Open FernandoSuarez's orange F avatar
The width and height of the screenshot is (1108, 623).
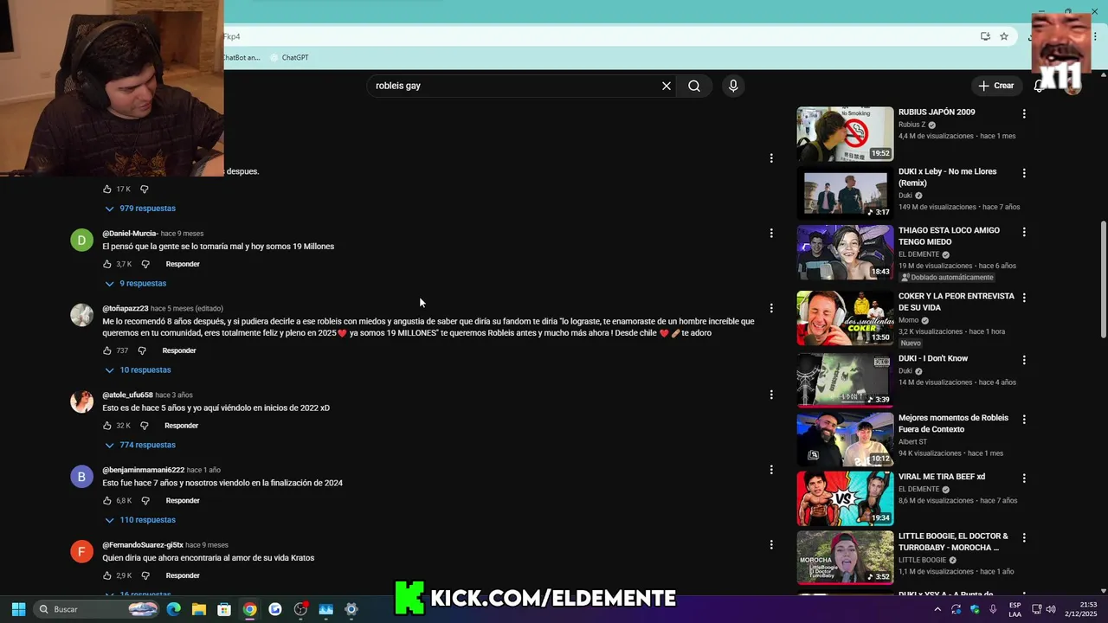click(x=81, y=551)
